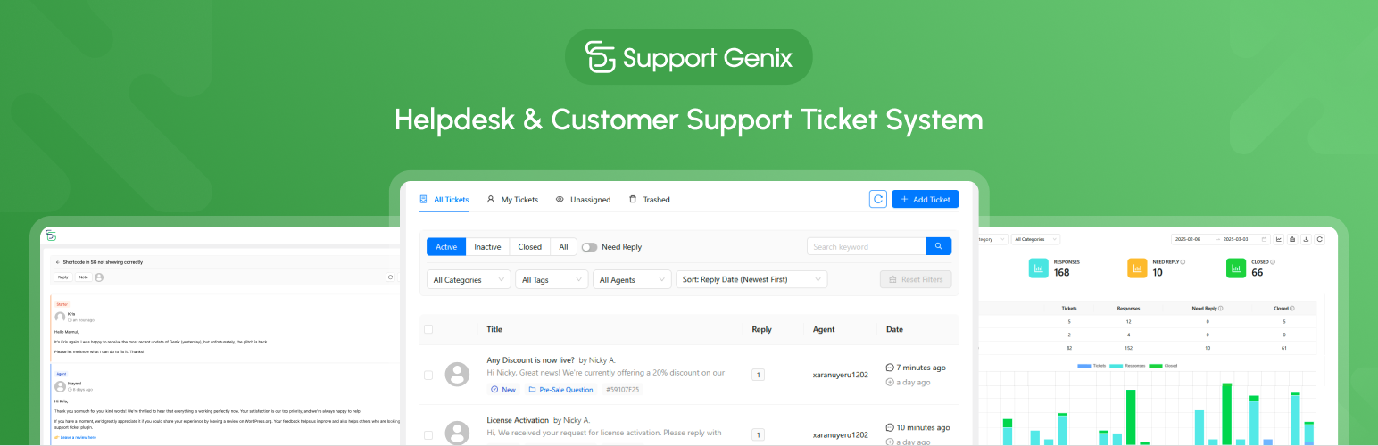Check the License Activation ticket checkbox

[x=428, y=434]
